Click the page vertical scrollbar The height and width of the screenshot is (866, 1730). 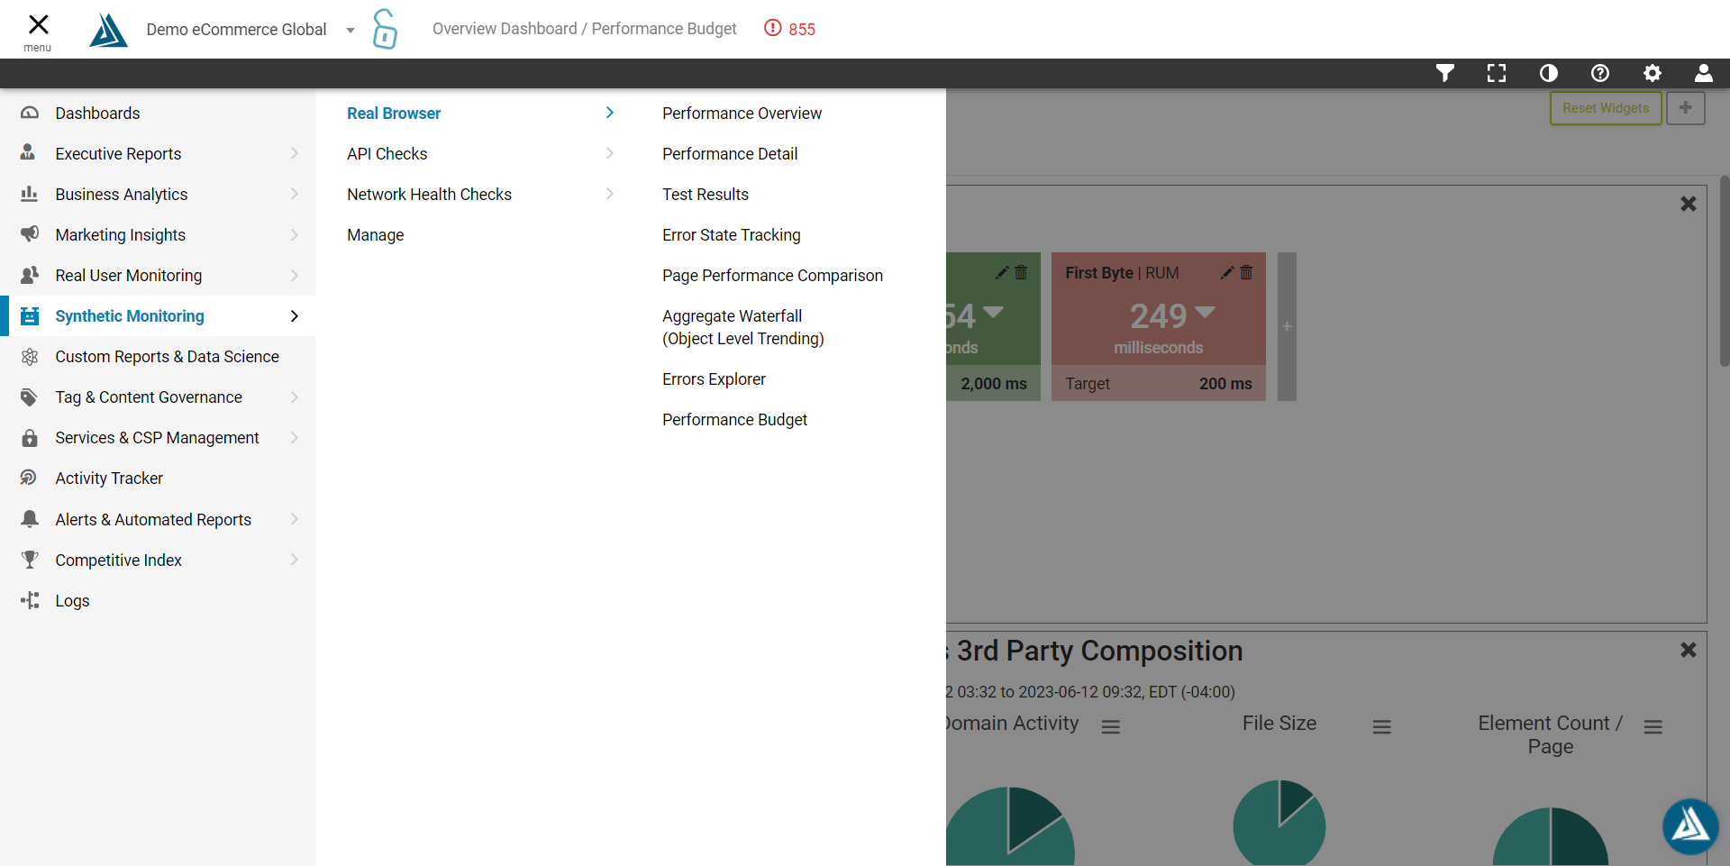pos(1724,270)
